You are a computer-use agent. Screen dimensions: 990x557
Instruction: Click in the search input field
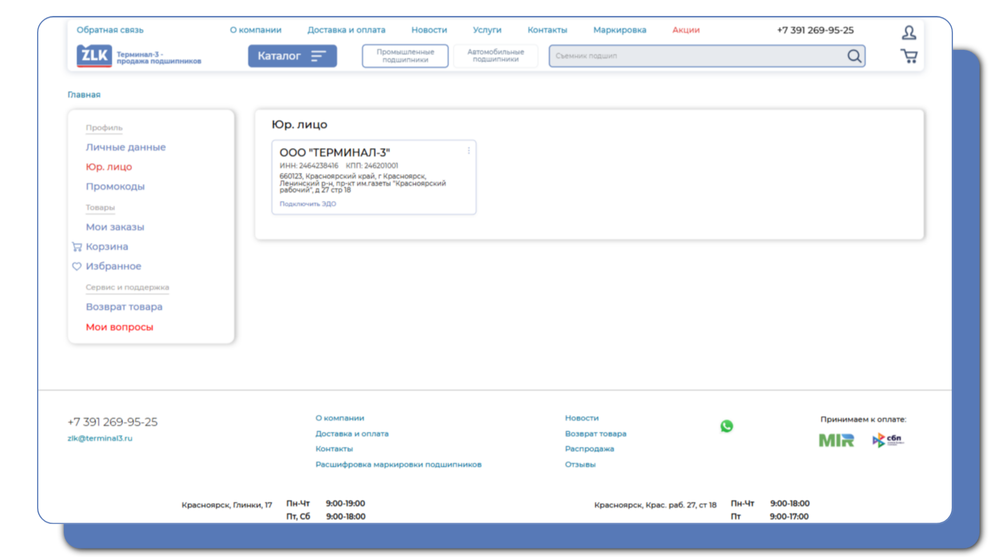pos(696,56)
